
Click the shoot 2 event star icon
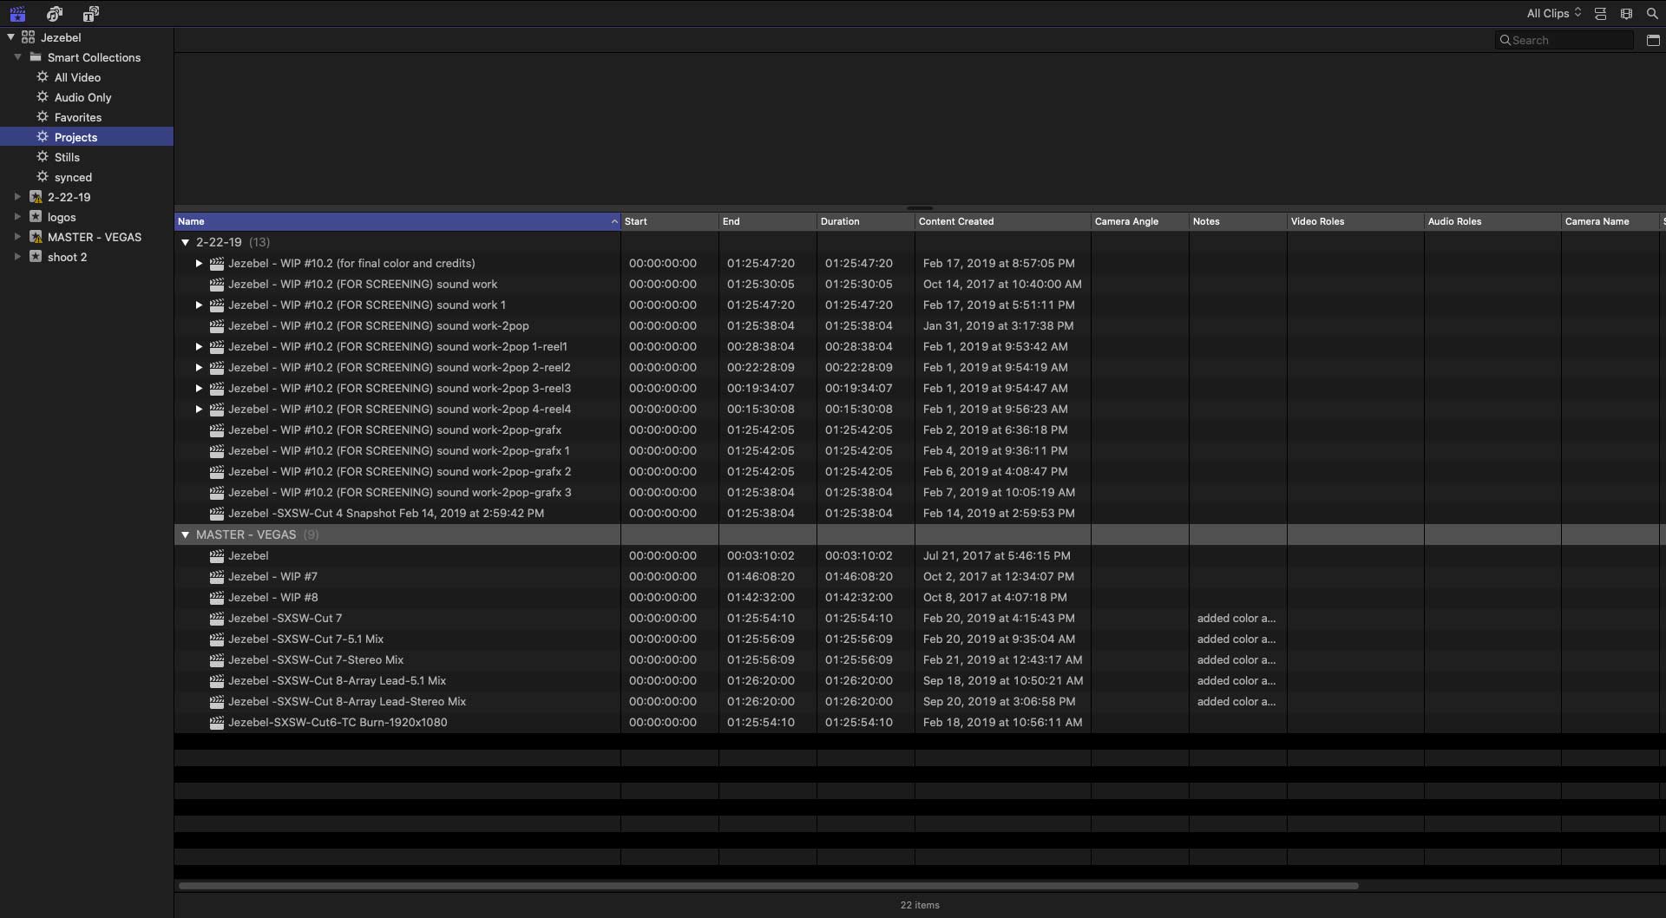coord(36,257)
